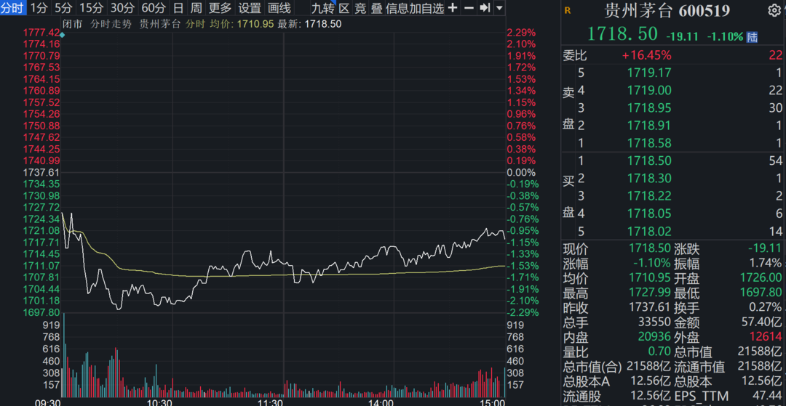The image size is (786, 406).
Task: Click the plus zoom-in icon in toolbar
Action: coord(452,8)
